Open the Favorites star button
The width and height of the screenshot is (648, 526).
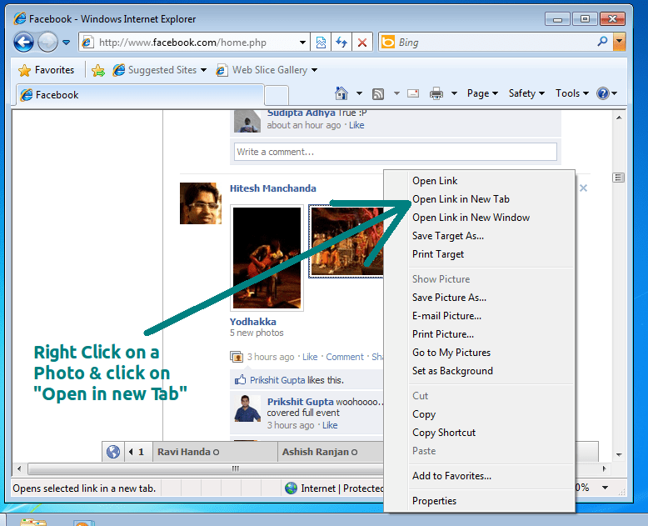pyautogui.click(x=47, y=70)
